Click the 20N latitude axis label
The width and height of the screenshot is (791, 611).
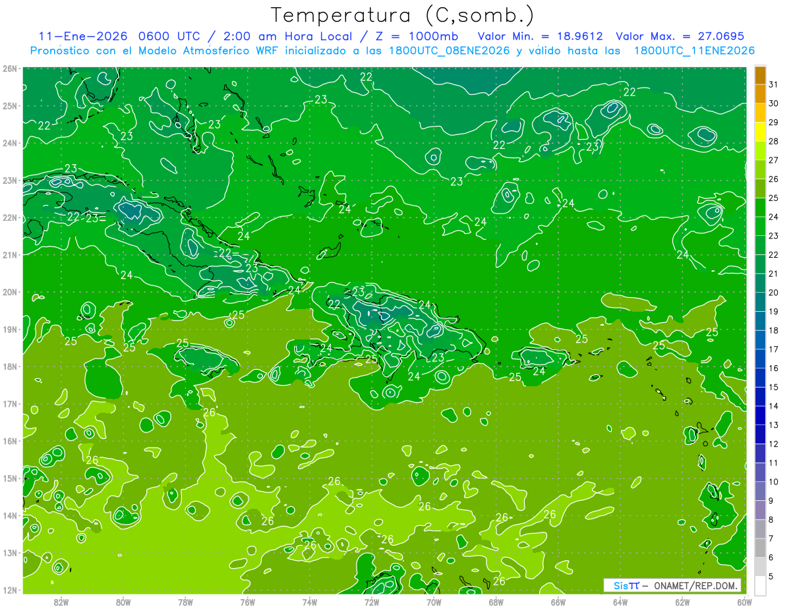(10, 292)
